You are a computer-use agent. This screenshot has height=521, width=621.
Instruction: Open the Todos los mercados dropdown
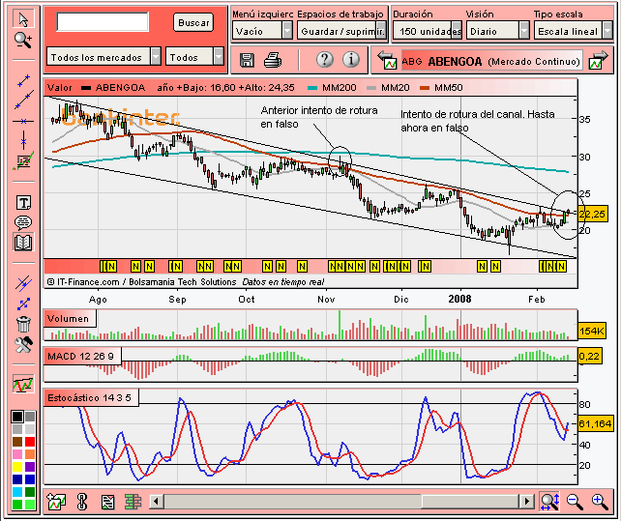pyautogui.click(x=104, y=57)
